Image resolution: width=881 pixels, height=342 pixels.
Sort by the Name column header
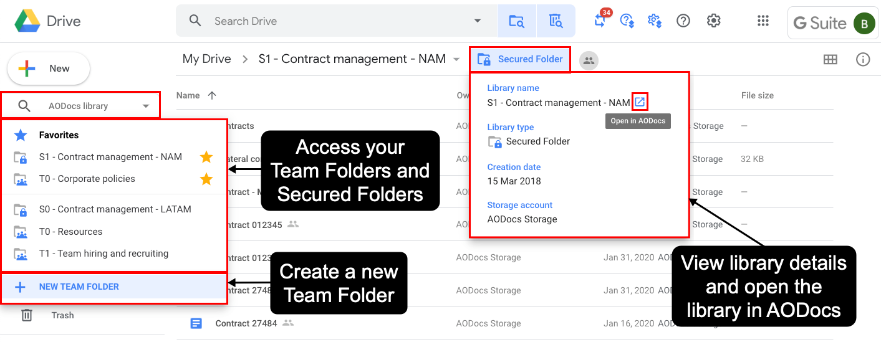(188, 95)
